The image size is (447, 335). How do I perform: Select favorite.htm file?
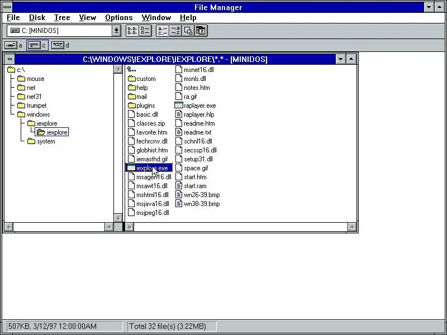point(148,132)
